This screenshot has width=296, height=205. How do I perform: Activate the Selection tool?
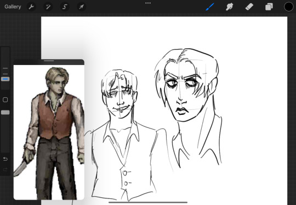point(65,7)
